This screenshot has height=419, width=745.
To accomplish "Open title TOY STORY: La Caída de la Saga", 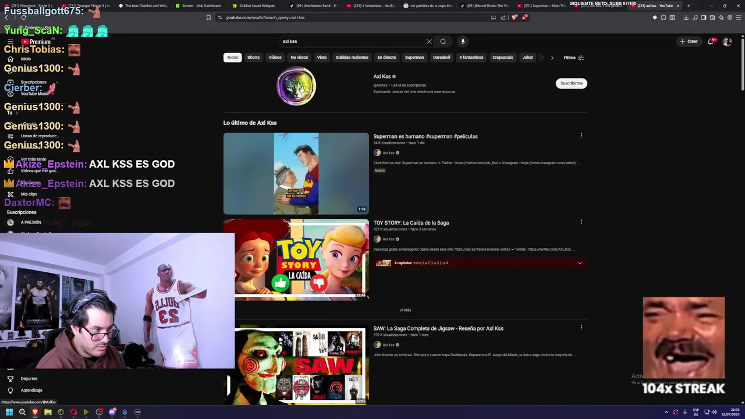I will [411, 223].
